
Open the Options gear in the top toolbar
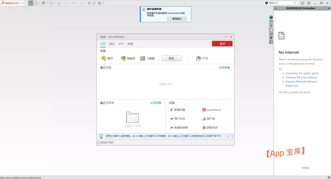100,3
